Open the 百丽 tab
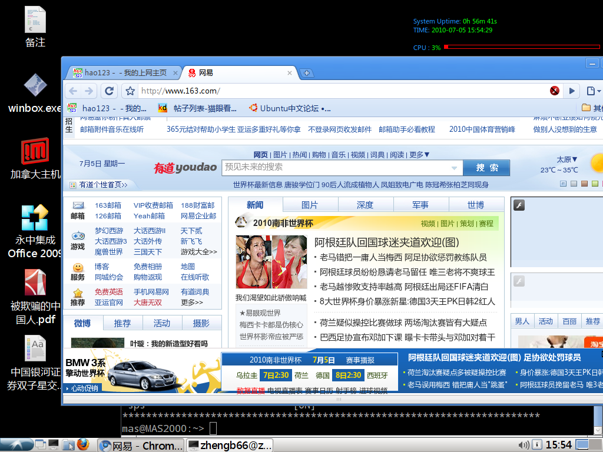The image size is (603, 452). point(569,321)
